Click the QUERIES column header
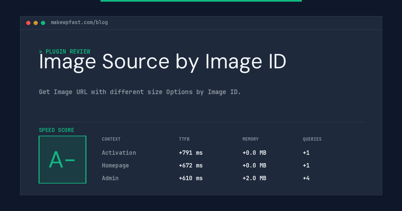Screen dimensions: 402x211 312,139
